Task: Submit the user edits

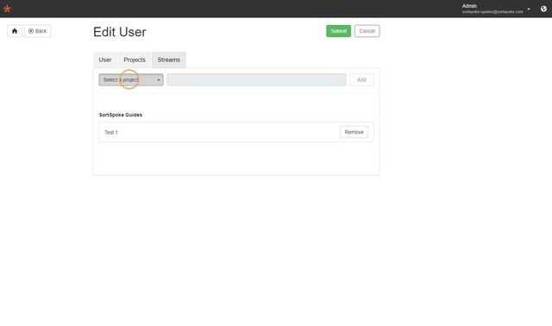Action: (338, 31)
